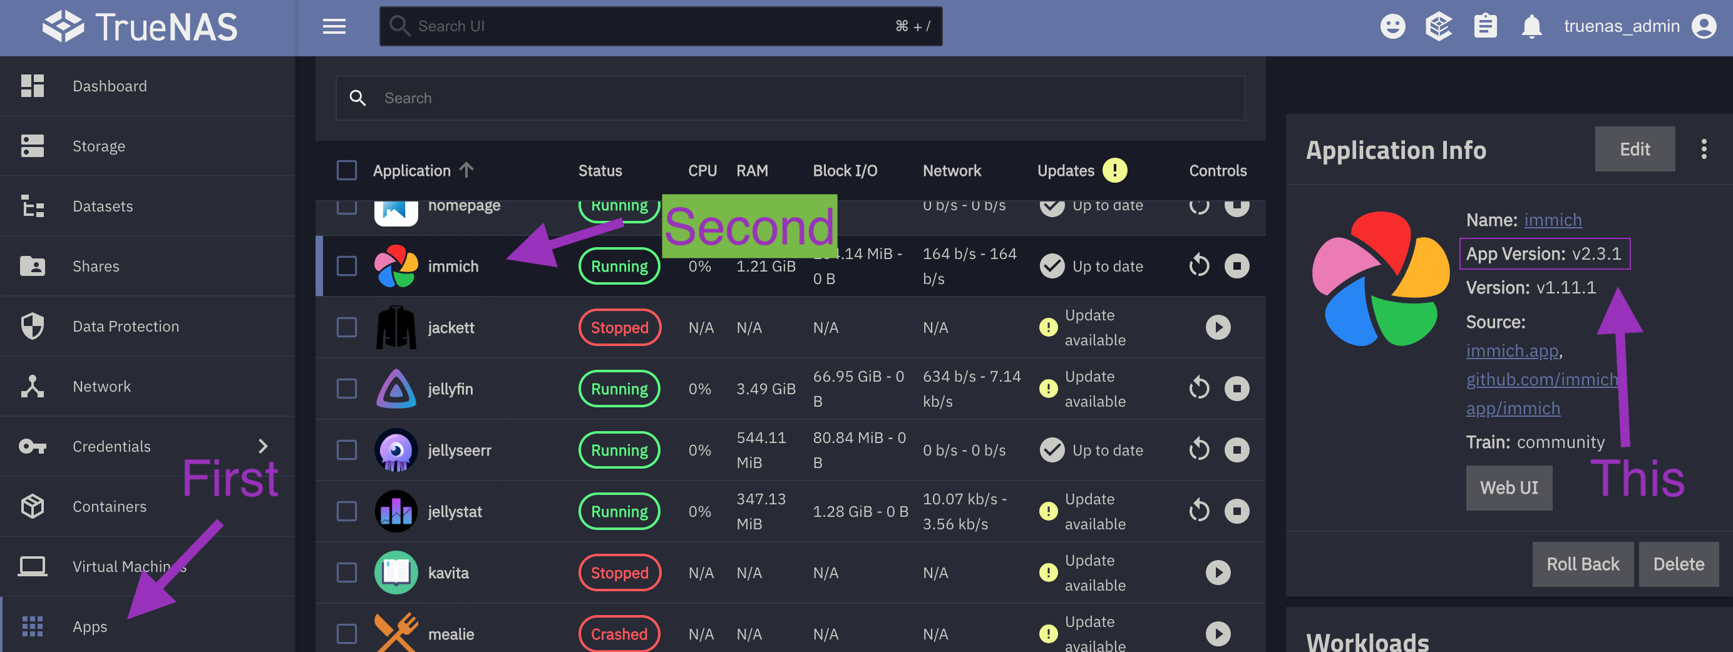Open the jobs clipboard icon
This screenshot has height=652, width=1733.
(1484, 27)
